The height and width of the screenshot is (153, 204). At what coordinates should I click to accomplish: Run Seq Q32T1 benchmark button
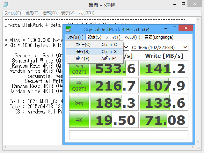(79, 69)
